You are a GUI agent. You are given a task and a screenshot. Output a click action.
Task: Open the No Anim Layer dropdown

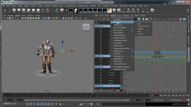click(160, 100)
